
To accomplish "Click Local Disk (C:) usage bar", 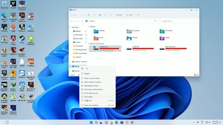I will [x=109, y=49].
